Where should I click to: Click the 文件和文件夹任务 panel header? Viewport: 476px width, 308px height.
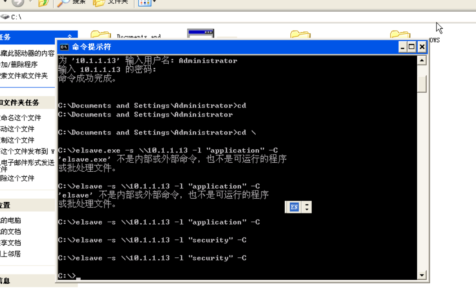27,103
